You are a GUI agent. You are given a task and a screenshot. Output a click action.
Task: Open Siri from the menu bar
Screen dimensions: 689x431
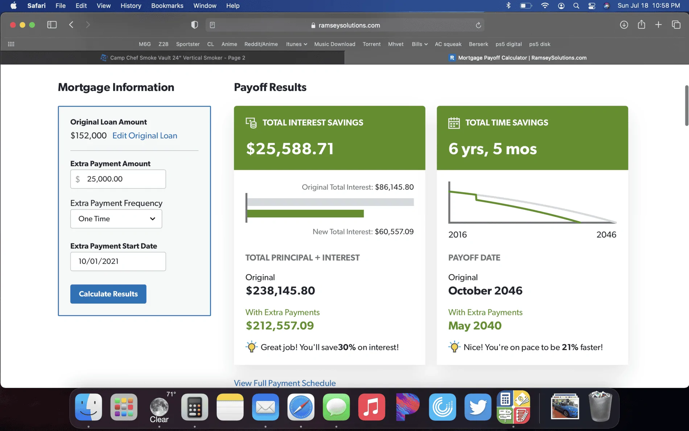coord(607,5)
